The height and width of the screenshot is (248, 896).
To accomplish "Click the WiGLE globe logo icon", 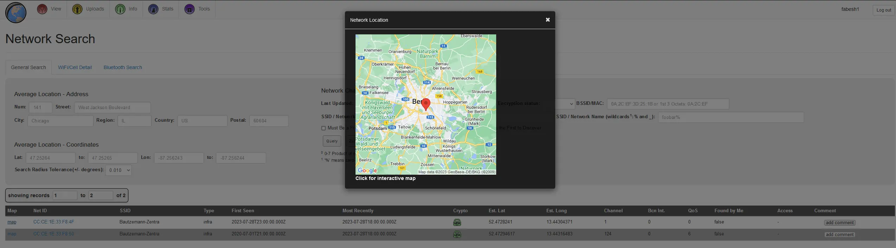I will coord(16,13).
